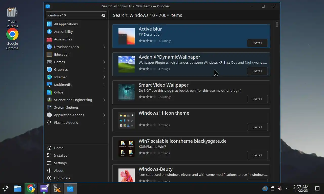Click the About info icon

[49, 171]
